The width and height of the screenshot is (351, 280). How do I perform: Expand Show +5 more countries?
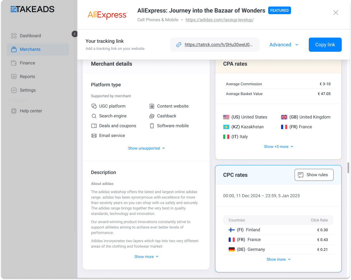[278, 146]
